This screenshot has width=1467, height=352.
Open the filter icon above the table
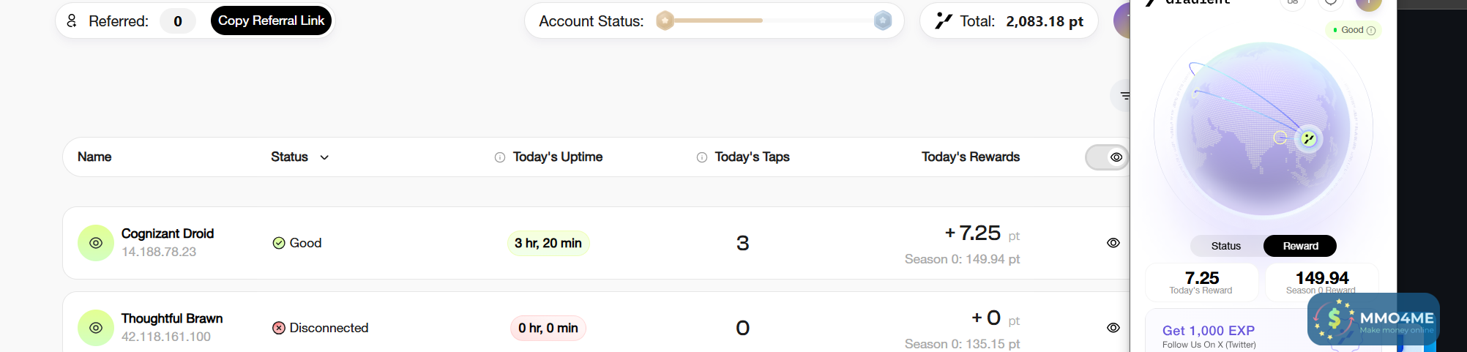click(x=1124, y=95)
